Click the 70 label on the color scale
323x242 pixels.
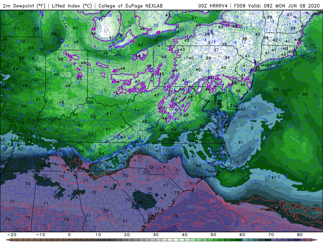point(271,235)
